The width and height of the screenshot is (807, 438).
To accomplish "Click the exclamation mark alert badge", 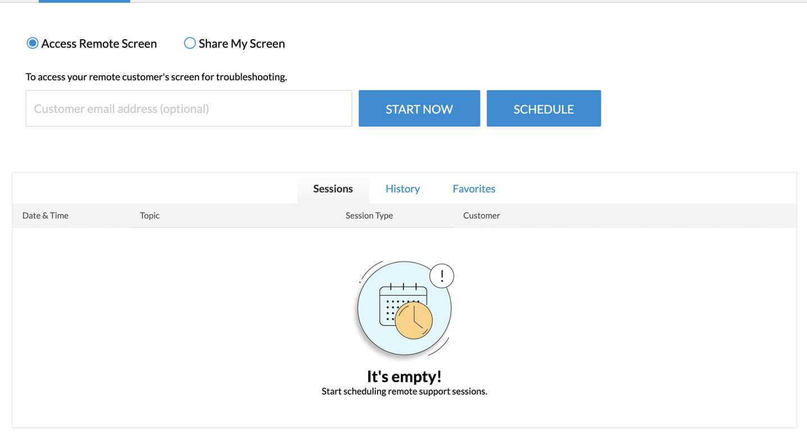I will click(442, 276).
